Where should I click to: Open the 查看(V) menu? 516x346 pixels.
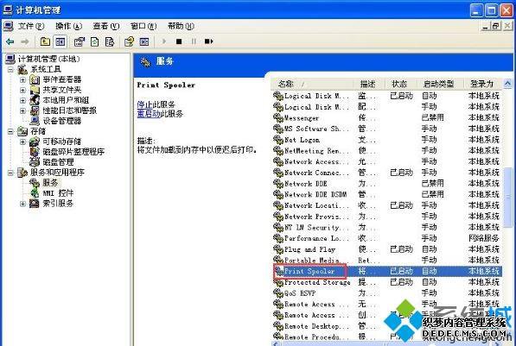coord(106,26)
